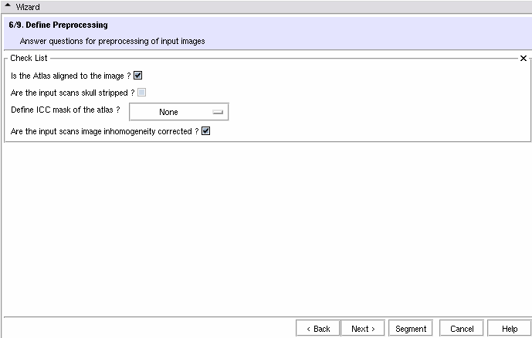Image resolution: width=532 pixels, height=338 pixels.
Task: Click the 'Define ICC mask of the atlas' label
Action: 66,110
